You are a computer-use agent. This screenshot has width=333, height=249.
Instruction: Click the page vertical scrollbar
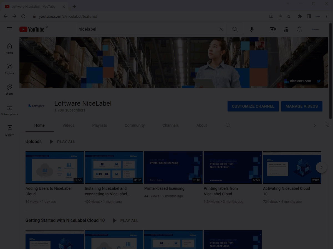(x=331, y=71)
